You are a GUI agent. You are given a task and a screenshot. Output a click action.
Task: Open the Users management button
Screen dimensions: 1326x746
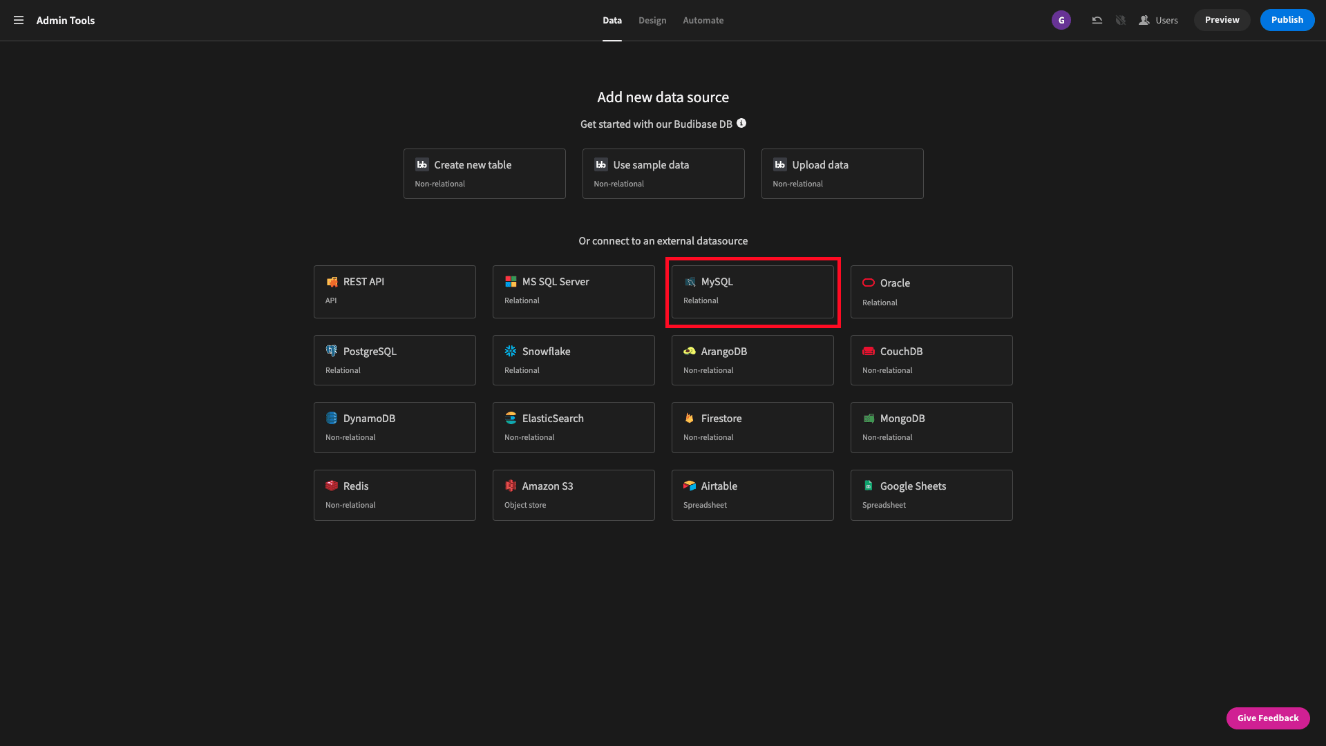coord(1159,20)
